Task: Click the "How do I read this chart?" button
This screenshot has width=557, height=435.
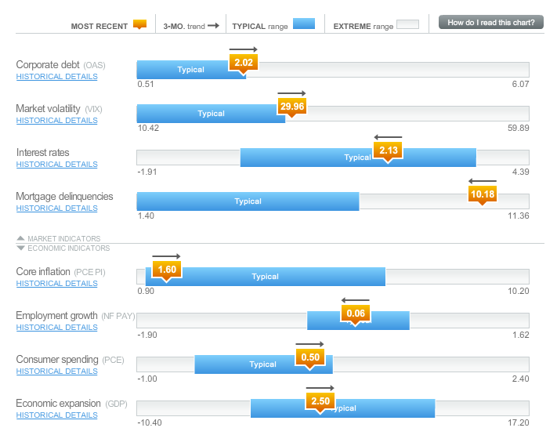Action: click(490, 23)
